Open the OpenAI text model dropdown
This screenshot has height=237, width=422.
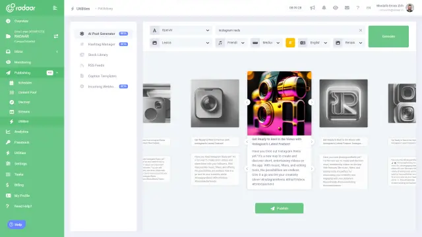tap(180, 30)
